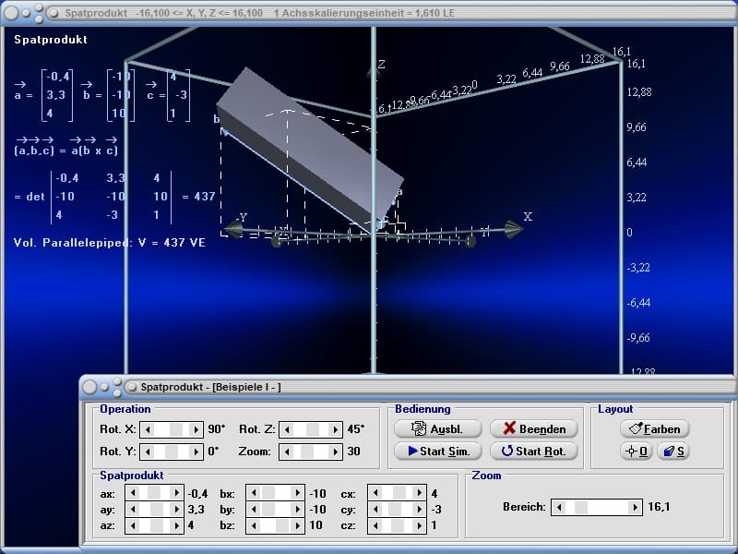The height and width of the screenshot is (554, 738).
Task: Increase Bereich using its right arrow
Action: tap(635, 507)
